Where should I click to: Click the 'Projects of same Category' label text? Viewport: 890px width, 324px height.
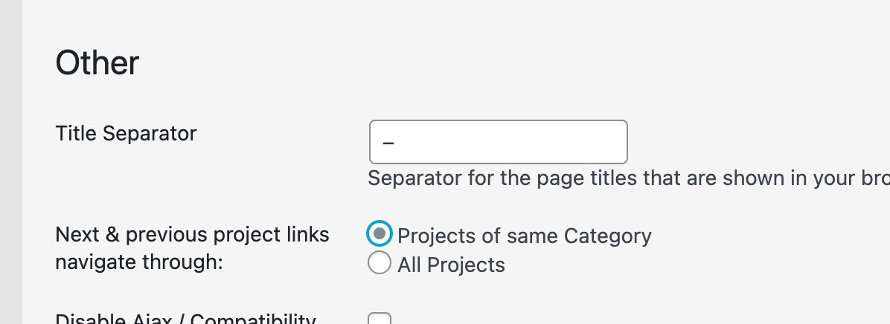524,236
